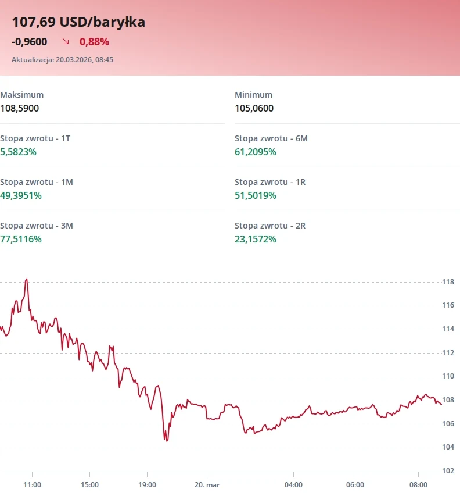This screenshot has width=460, height=503.
Task: Select the 04:00 time axis label
Action: pos(293,484)
